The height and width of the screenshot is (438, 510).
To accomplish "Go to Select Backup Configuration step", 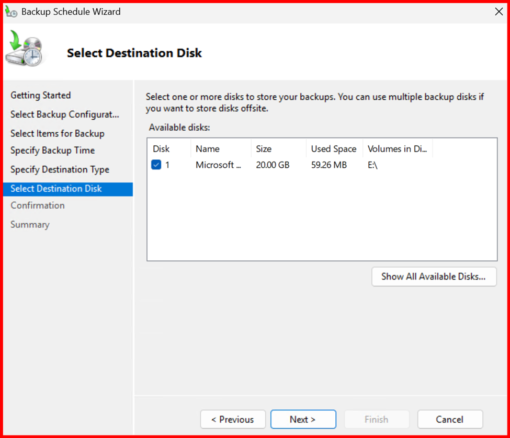I will tap(64, 114).
